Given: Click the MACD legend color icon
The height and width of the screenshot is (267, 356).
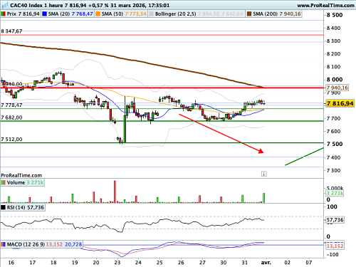Looking at the screenshot, I should (x=3, y=244).
